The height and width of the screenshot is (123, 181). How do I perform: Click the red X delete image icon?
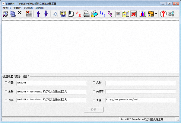(x=133, y=14)
